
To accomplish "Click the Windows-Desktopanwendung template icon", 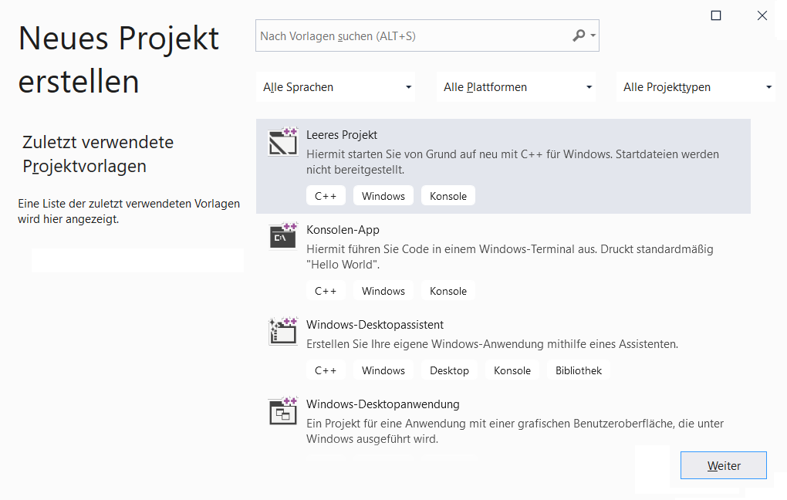I will point(282,411).
